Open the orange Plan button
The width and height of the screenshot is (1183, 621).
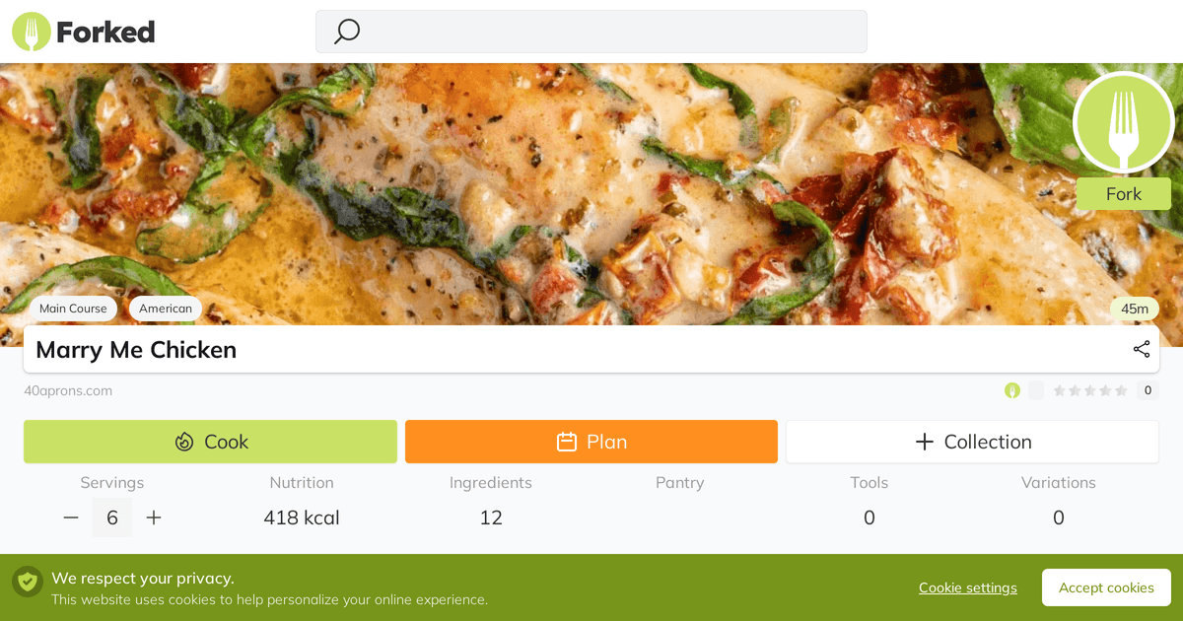pos(591,442)
